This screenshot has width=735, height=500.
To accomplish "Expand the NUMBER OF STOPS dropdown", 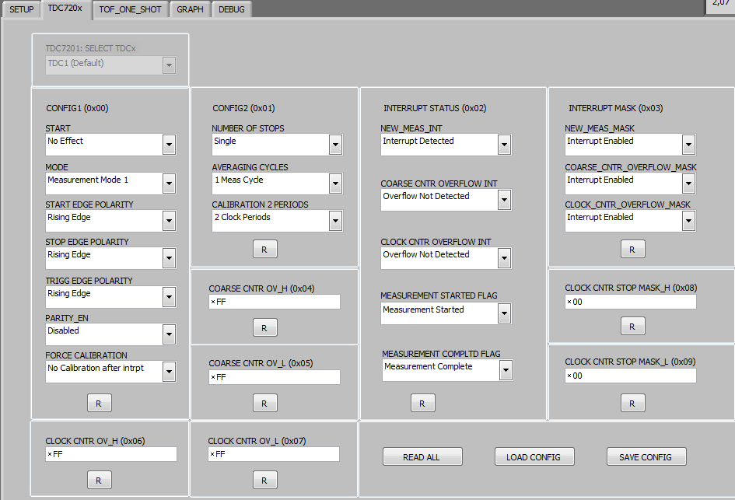I will [x=334, y=145].
